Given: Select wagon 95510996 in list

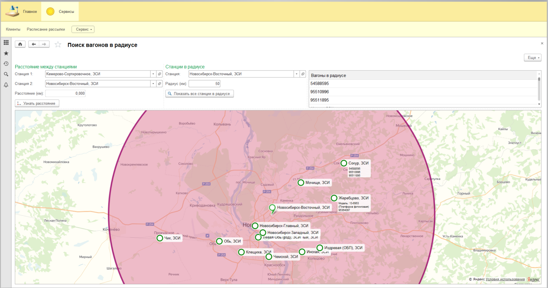Looking at the screenshot, I should [x=423, y=92].
